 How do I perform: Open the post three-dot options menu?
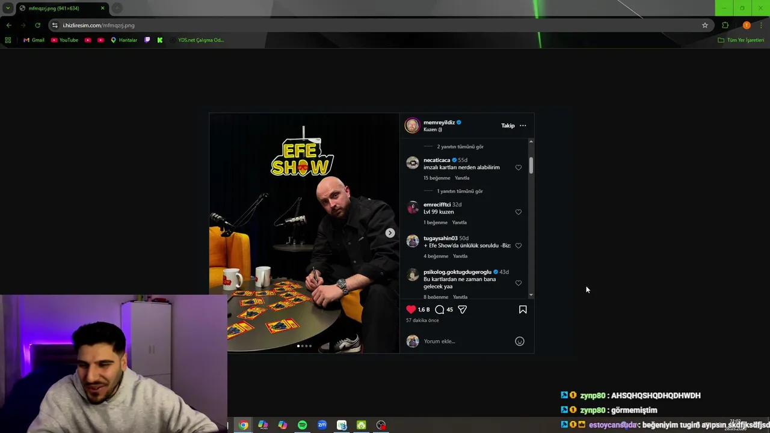523,126
